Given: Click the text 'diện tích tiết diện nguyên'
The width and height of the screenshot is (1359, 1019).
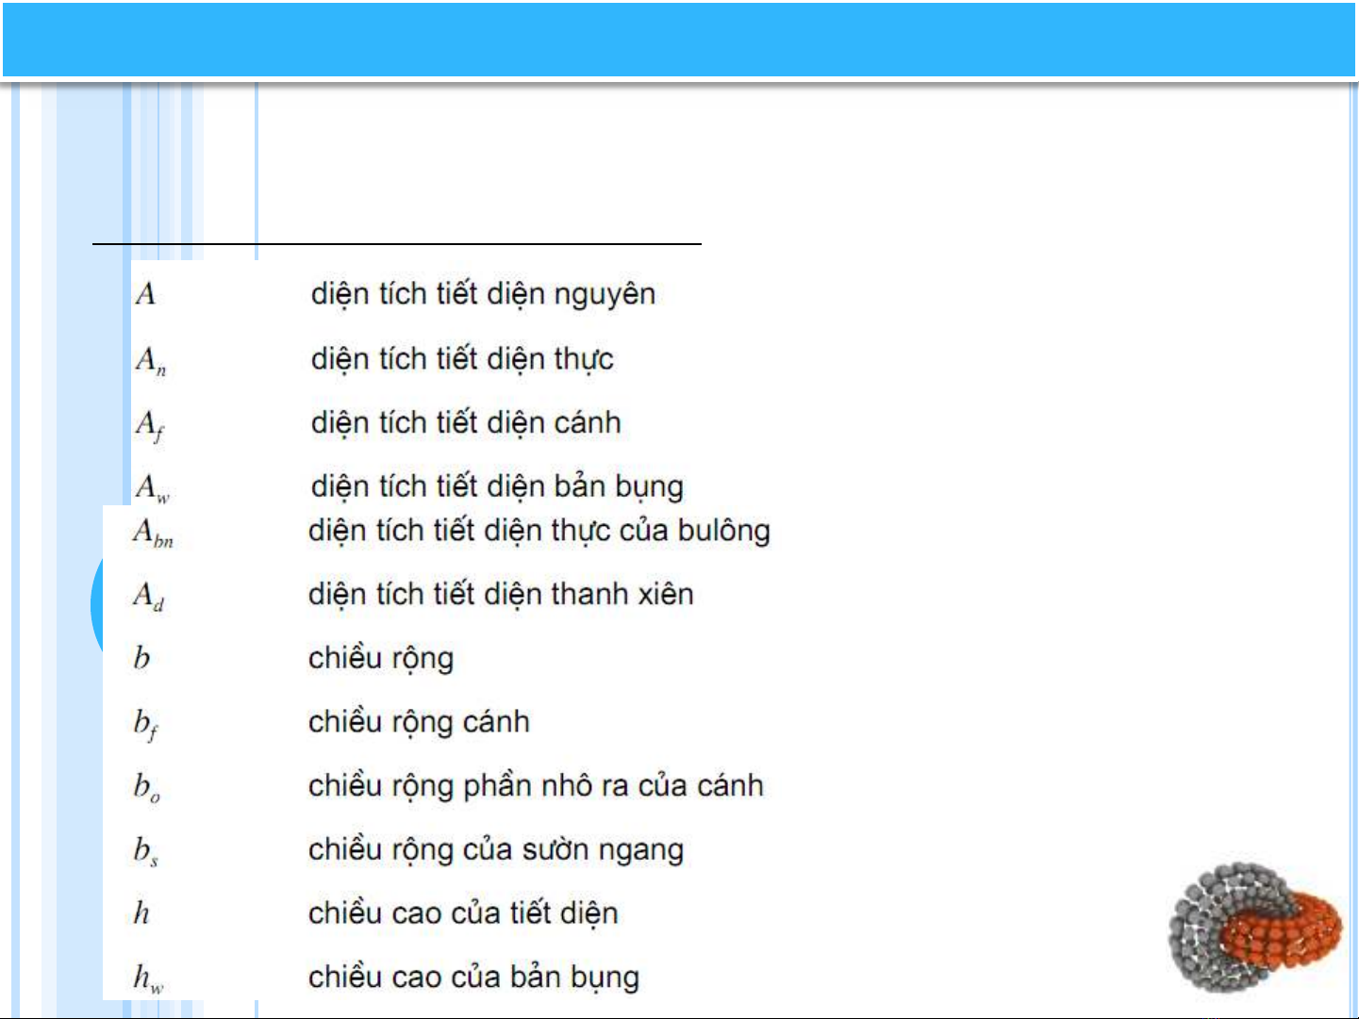Looking at the screenshot, I should click(x=483, y=295).
